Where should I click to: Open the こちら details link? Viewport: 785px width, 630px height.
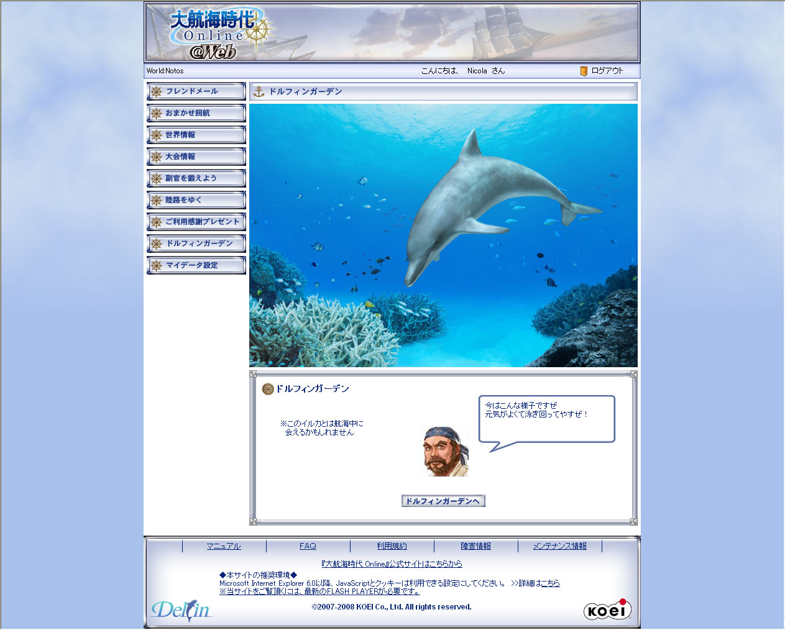click(x=550, y=583)
